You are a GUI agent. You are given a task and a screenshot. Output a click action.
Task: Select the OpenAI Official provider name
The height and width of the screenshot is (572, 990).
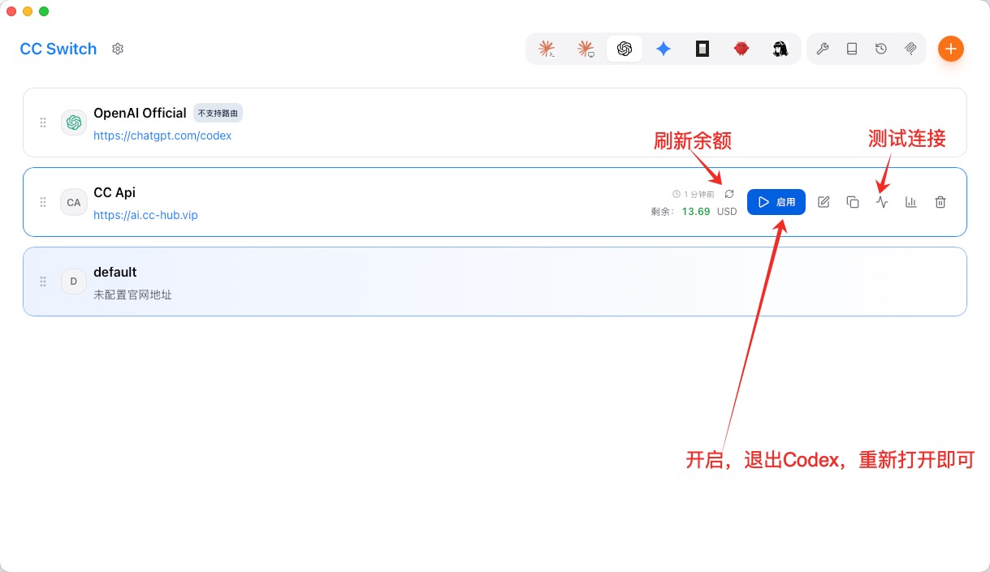click(x=140, y=113)
